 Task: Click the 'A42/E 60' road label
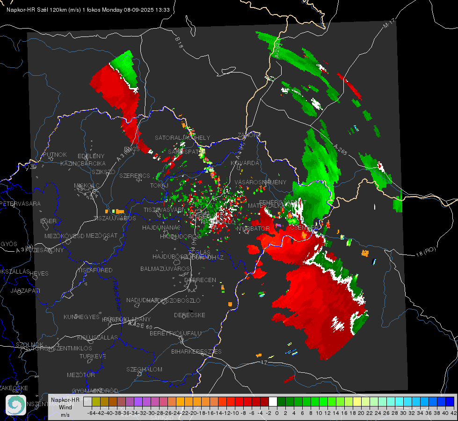click(x=141, y=325)
